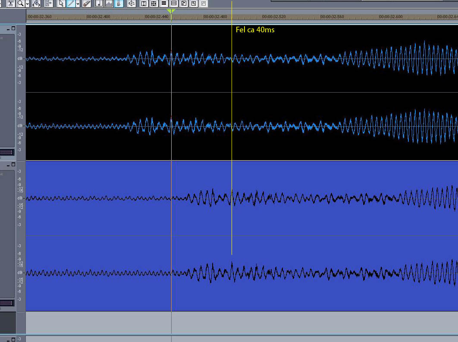Click the grid layout toolbar icon
The image size is (458, 342).
(x=154, y=3)
